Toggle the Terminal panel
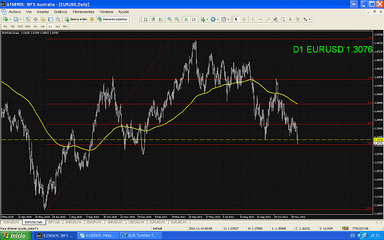The image size is (384, 240). (x=50, y=19)
